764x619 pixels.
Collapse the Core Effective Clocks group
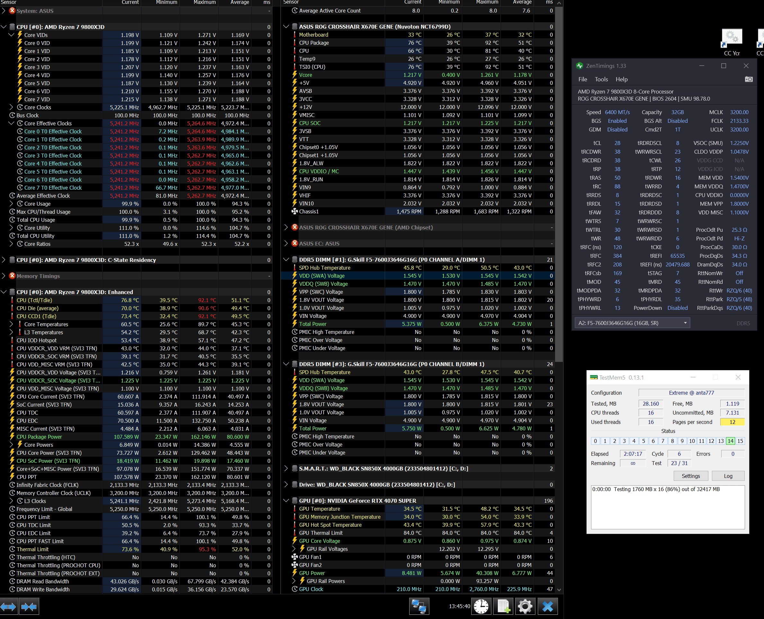[11, 123]
